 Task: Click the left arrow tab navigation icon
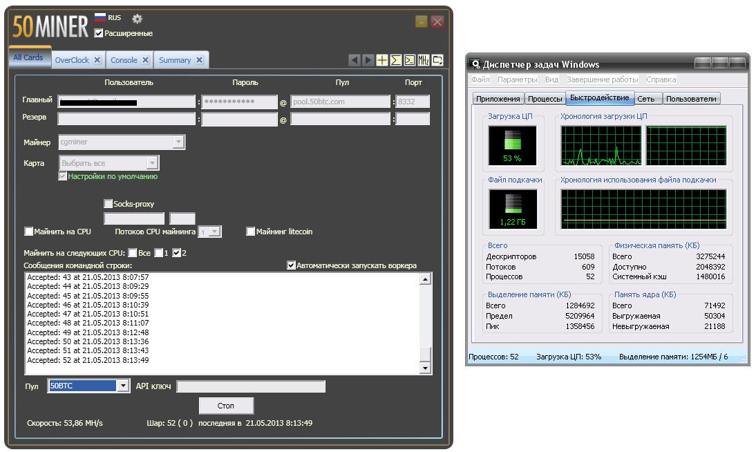(x=355, y=60)
